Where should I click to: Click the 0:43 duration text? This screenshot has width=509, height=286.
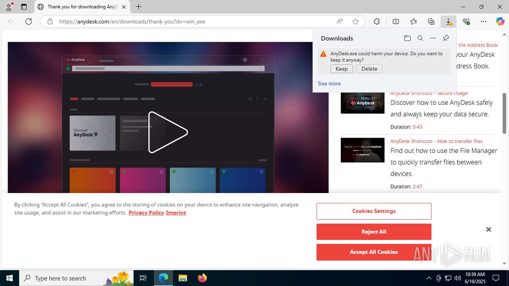tap(417, 127)
